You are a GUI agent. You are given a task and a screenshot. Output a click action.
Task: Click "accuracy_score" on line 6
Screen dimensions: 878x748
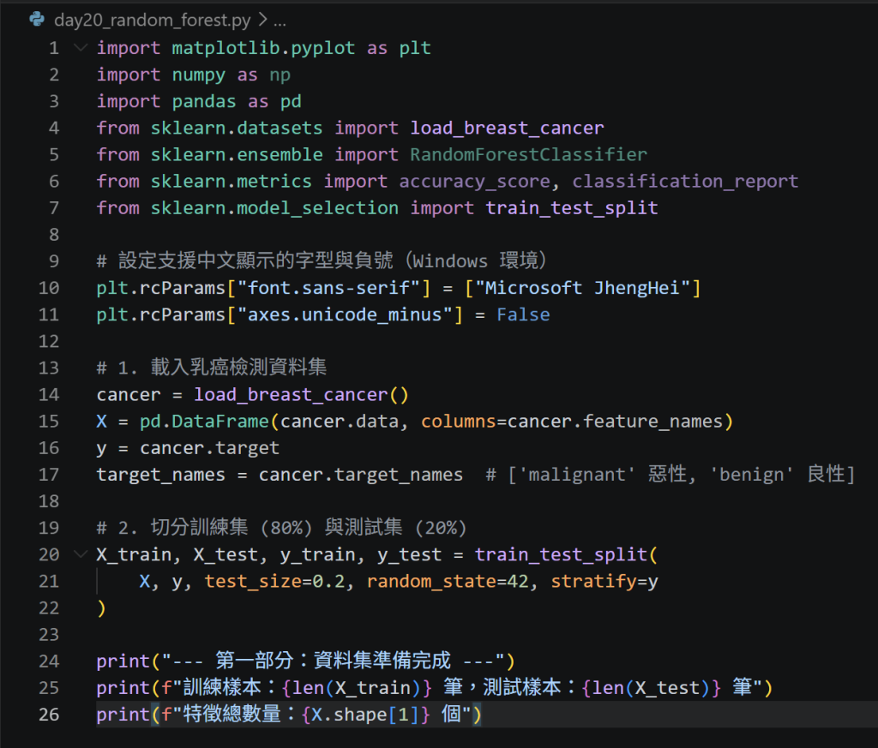475,182
